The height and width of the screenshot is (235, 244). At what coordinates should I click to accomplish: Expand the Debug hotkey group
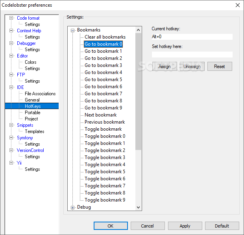click(72, 207)
